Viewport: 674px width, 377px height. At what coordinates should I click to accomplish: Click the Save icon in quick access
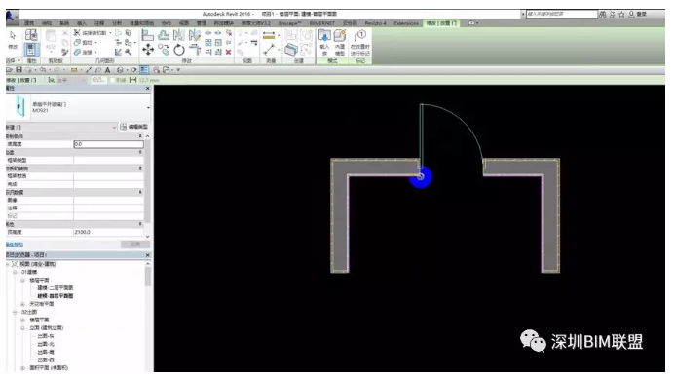(19, 69)
